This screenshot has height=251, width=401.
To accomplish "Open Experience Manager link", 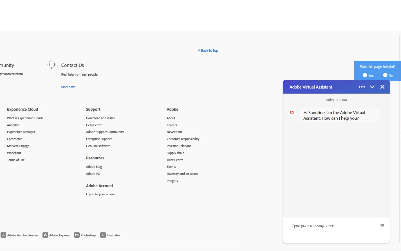I will pos(21,132).
